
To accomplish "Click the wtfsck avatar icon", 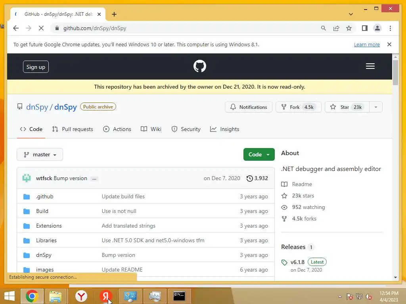I will 27,178.
